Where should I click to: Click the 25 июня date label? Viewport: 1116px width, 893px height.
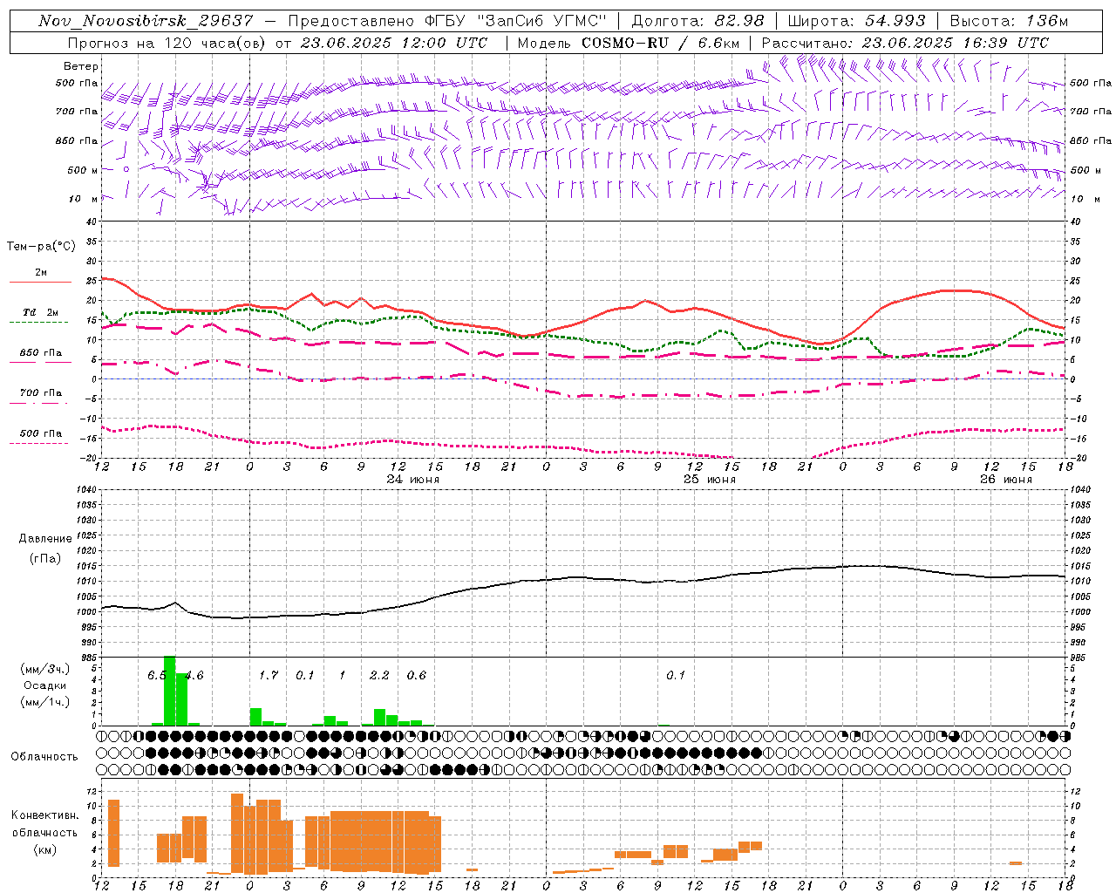[x=709, y=480]
